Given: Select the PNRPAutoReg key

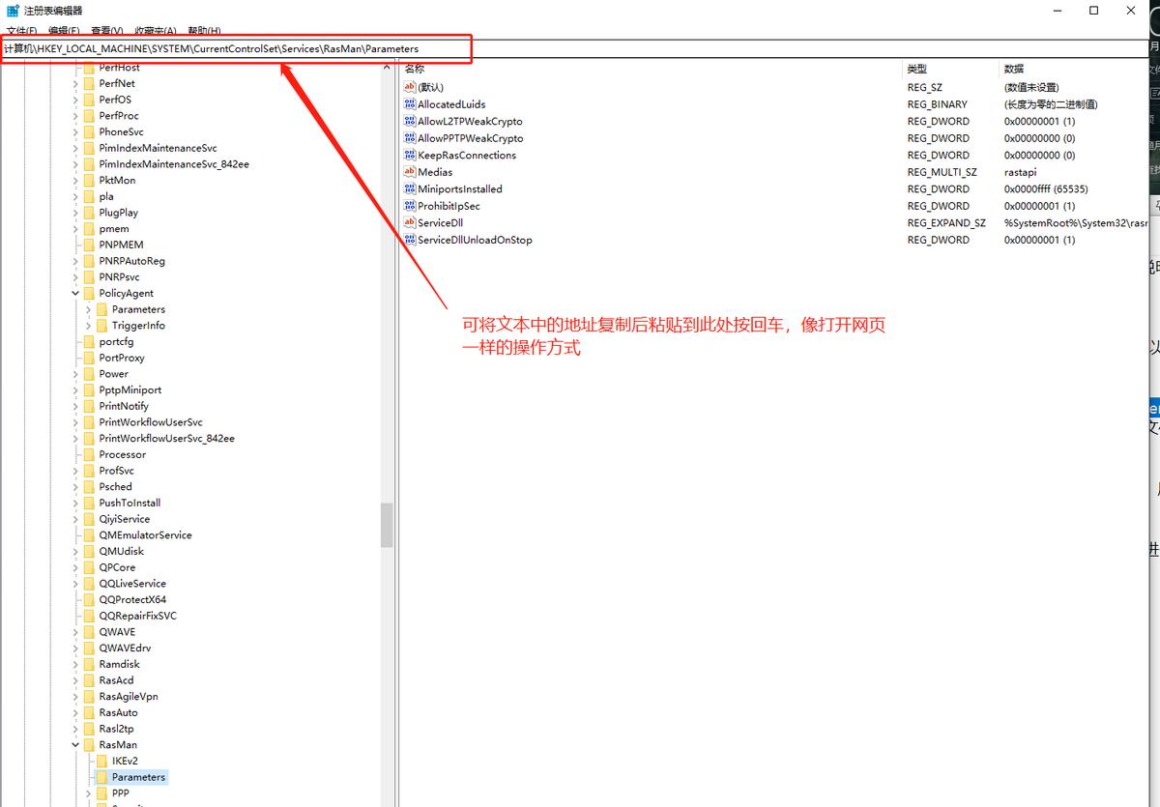Looking at the screenshot, I should pos(131,261).
